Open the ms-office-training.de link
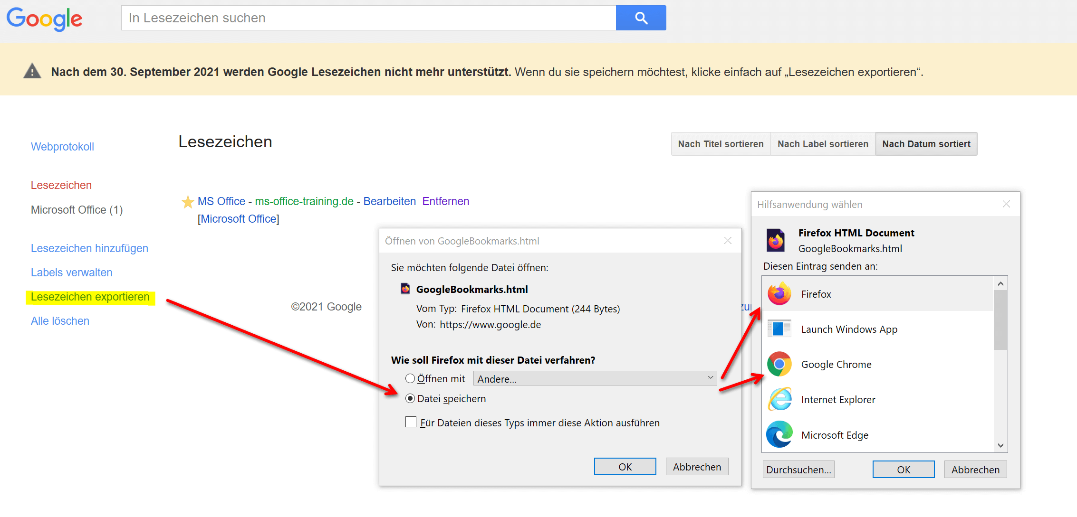 [304, 201]
